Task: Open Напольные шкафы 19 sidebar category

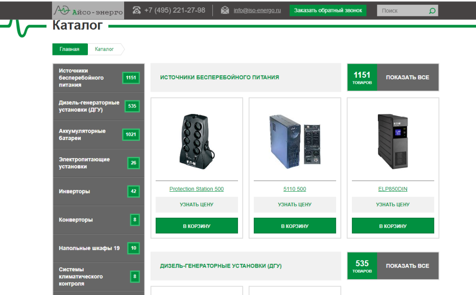Action: coord(99,248)
